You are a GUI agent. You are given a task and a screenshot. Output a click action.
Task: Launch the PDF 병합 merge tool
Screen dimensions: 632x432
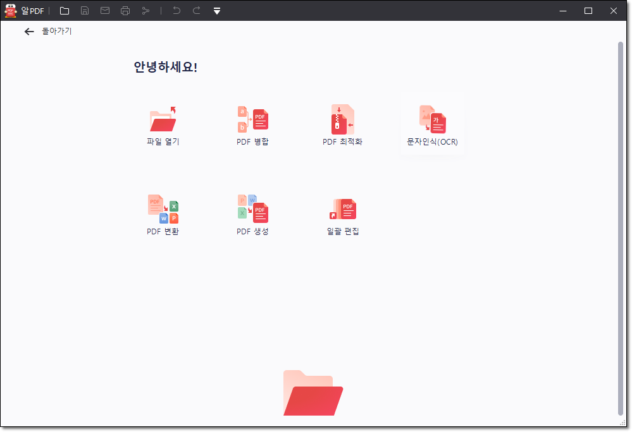point(252,119)
